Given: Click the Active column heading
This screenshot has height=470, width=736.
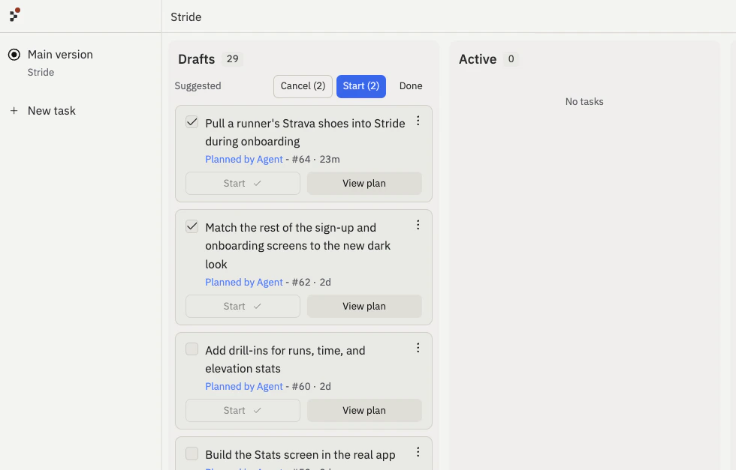Looking at the screenshot, I should tap(478, 59).
